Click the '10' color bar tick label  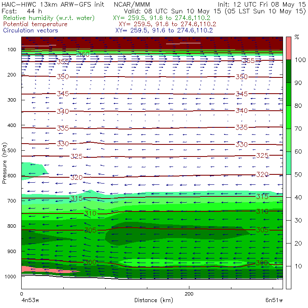tap(298, 266)
